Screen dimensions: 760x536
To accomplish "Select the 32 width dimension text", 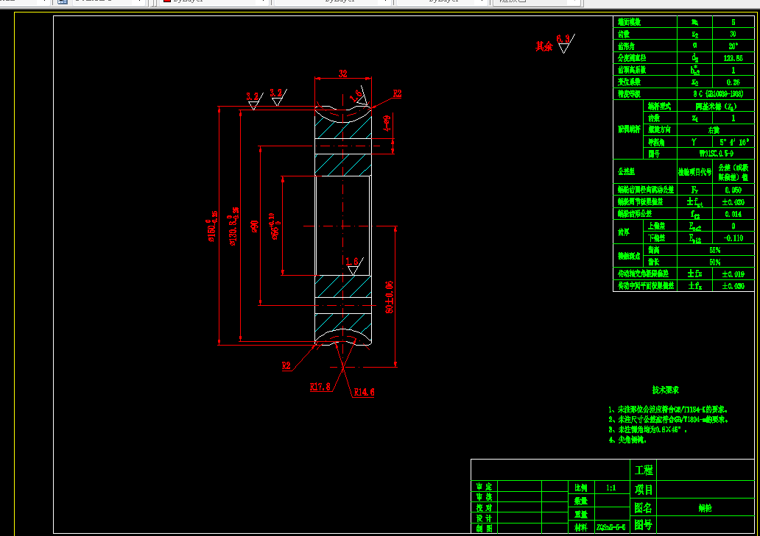I will coord(342,74).
